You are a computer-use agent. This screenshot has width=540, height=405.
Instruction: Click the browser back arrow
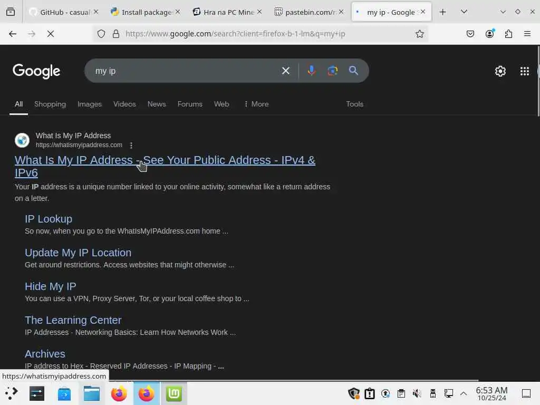point(13,34)
